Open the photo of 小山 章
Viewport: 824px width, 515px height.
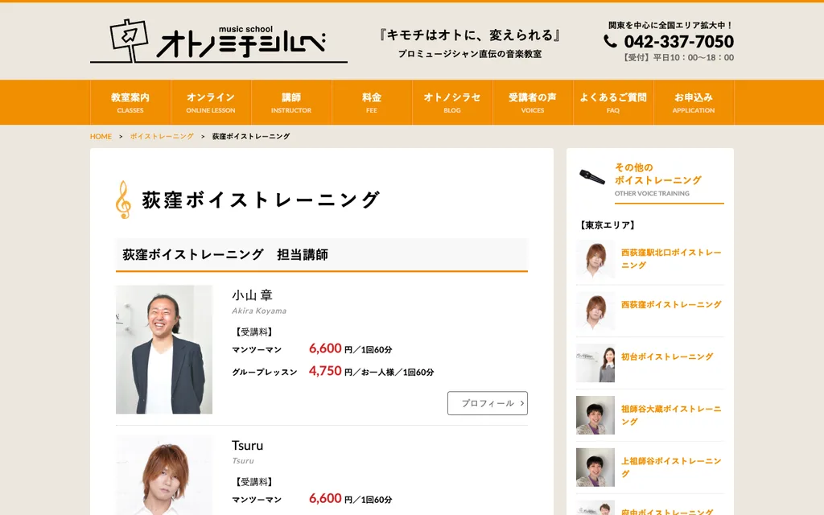(x=164, y=349)
